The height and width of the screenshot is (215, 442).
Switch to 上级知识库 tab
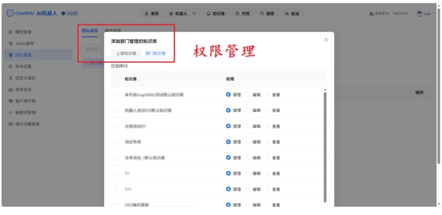click(x=126, y=53)
